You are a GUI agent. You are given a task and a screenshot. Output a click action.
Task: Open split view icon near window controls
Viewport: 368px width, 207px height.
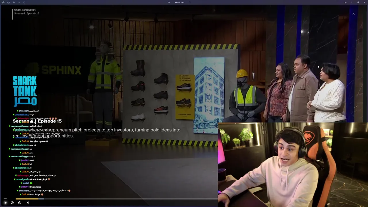pos(345,2)
